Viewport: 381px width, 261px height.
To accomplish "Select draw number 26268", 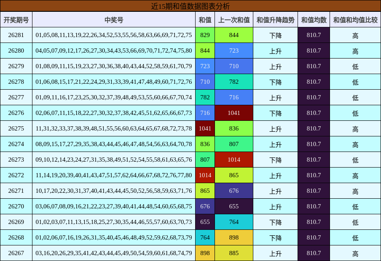I will 16,237.
